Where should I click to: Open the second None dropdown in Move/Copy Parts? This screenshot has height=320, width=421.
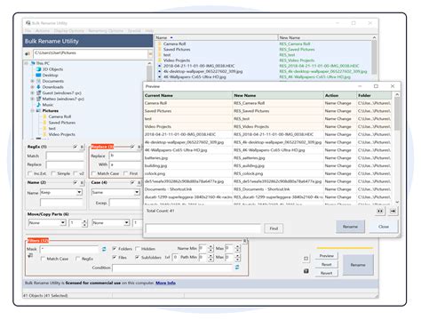pos(127,222)
